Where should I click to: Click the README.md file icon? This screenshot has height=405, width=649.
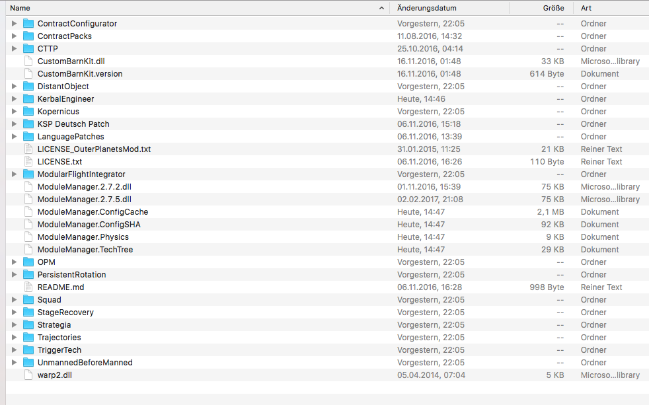pyautogui.click(x=28, y=287)
